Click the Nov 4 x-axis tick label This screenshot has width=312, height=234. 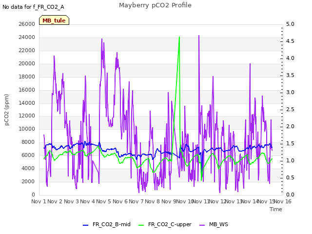click(x=87, y=201)
